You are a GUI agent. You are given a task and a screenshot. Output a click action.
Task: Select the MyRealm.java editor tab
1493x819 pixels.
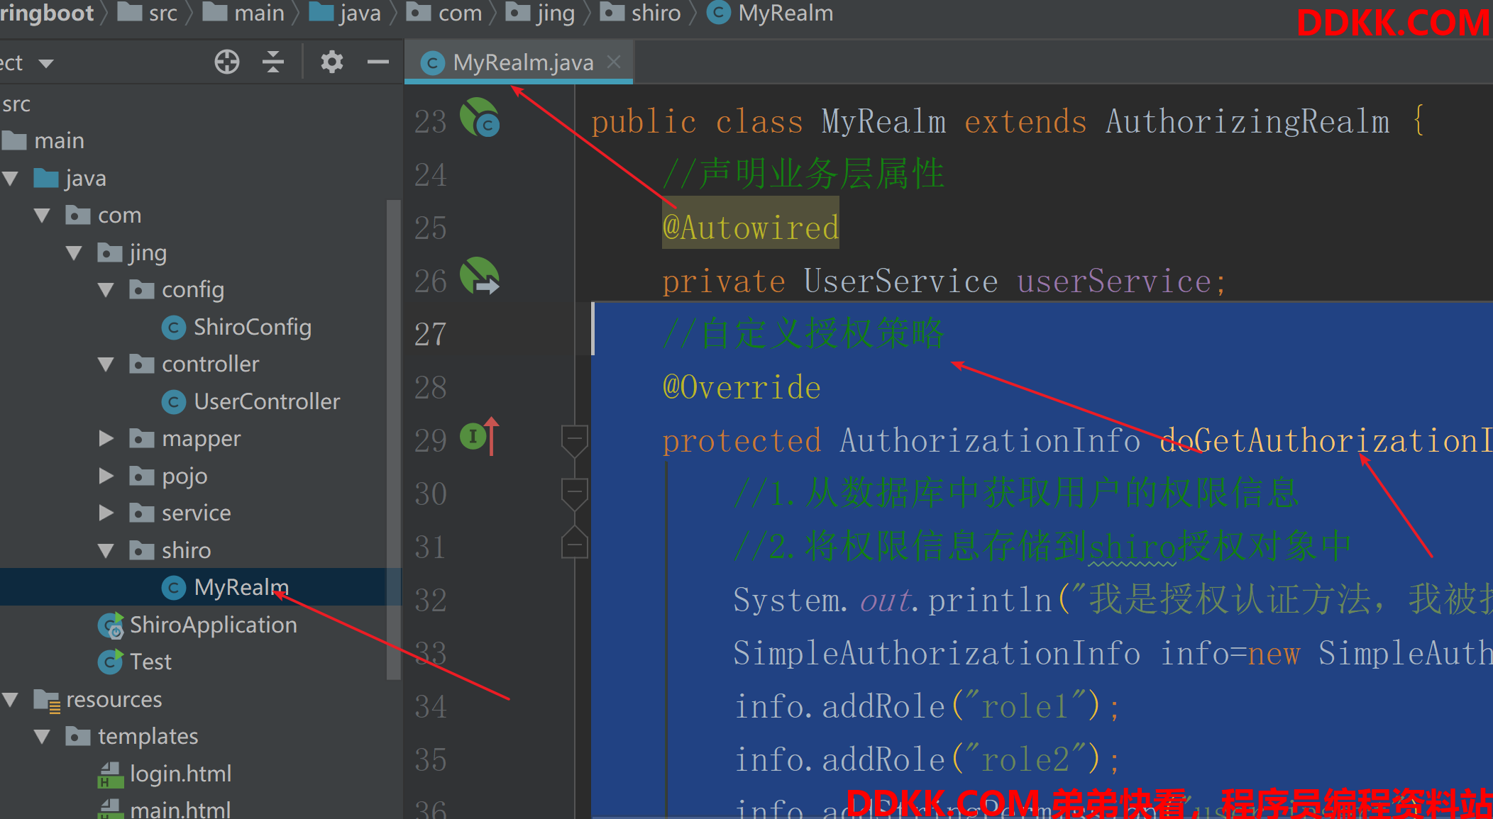[518, 62]
